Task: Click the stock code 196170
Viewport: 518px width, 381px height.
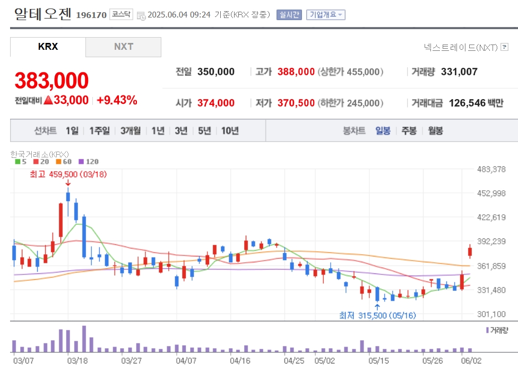Action: [x=91, y=15]
